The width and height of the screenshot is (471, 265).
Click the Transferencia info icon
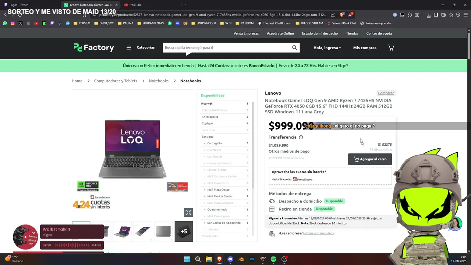[x=301, y=137]
